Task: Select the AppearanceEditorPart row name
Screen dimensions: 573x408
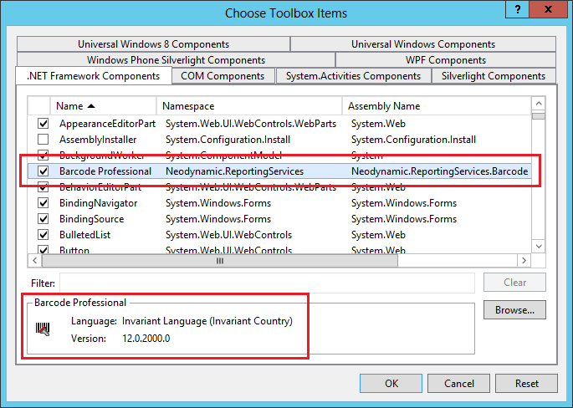Action: pyautogui.click(x=107, y=124)
